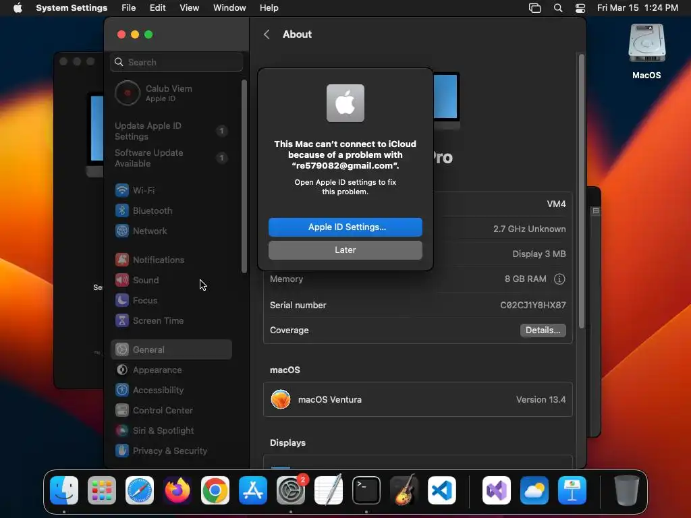Select General in the sidebar
Screen dimensions: 691x518
tap(171, 350)
